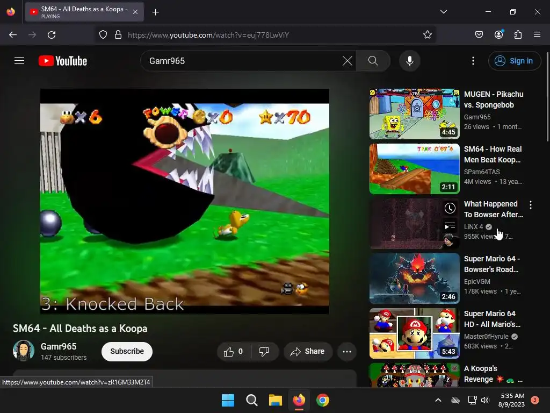Open Windows taskbar search
Viewport: 550px width, 413px height.
coord(251,400)
